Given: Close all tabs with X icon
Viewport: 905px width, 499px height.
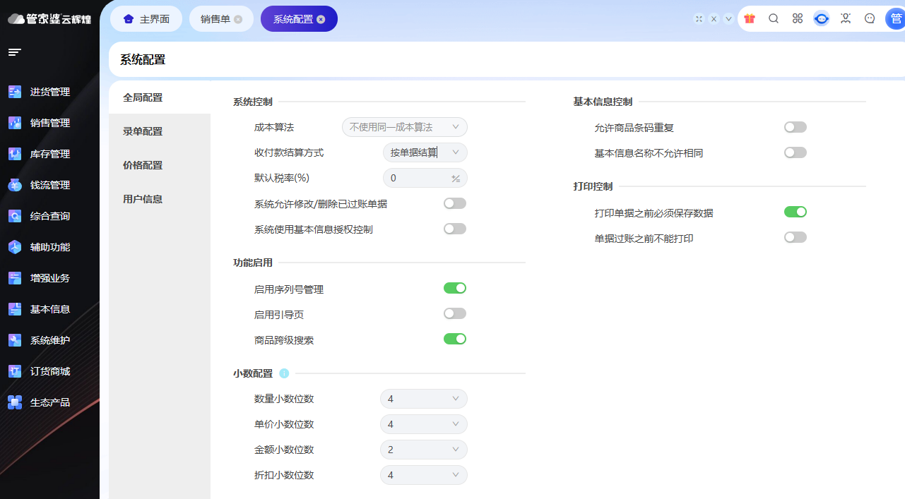Looking at the screenshot, I should coord(714,19).
